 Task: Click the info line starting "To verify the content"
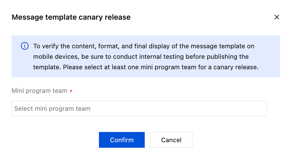143,46
